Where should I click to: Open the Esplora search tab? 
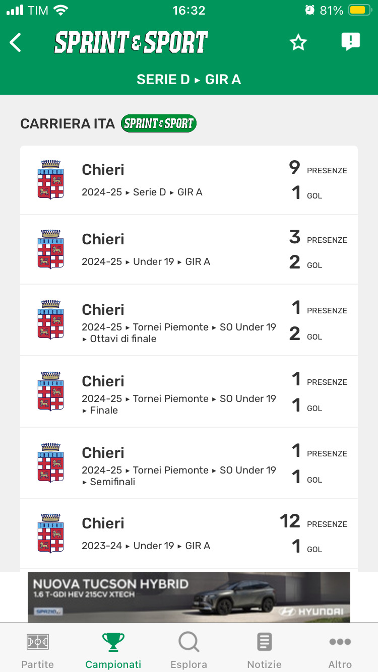click(x=189, y=650)
